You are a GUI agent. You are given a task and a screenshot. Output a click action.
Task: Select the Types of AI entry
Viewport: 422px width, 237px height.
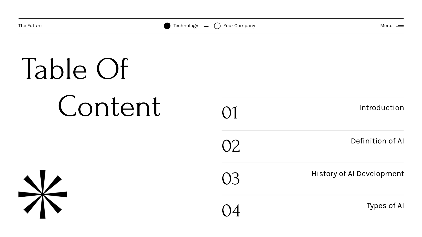point(385,206)
